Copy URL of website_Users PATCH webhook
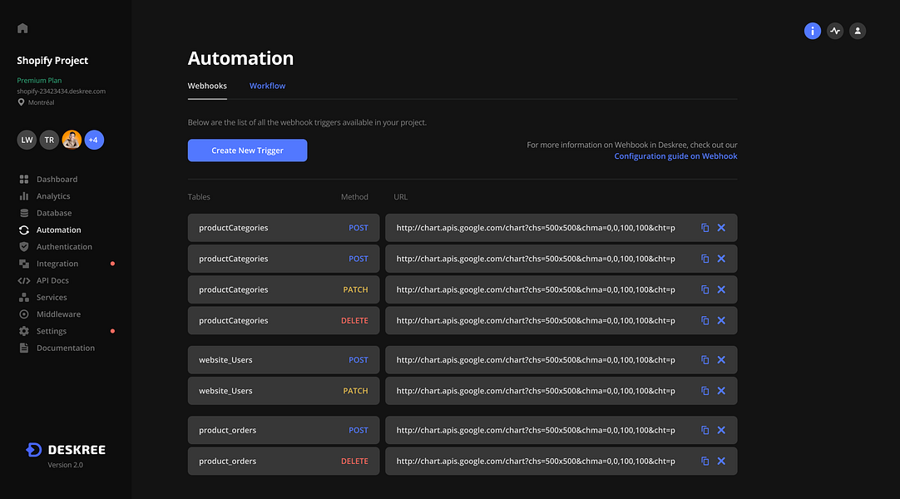The height and width of the screenshot is (499, 900). point(705,391)
